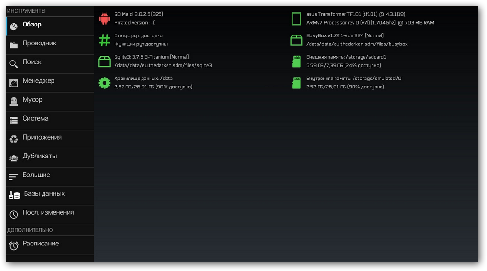The height and width of the screenshot is (271, 487).
Task: Open Проводник file explorer
Action: 49,44
